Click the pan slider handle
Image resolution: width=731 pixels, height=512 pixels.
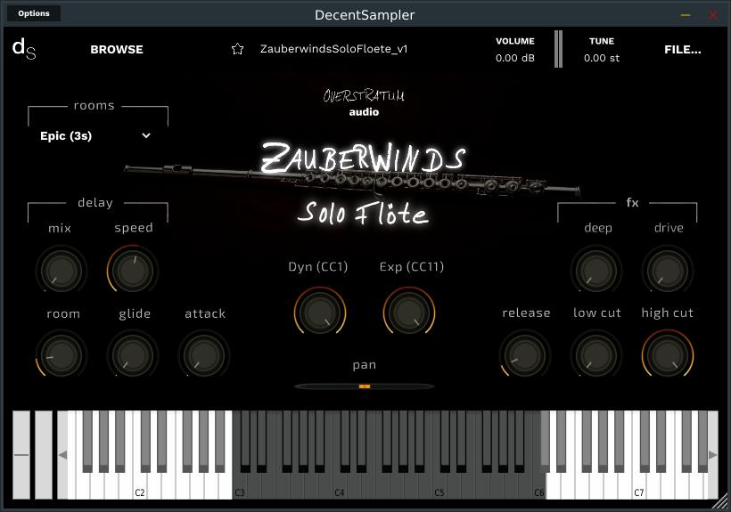[x=365, y=386]
